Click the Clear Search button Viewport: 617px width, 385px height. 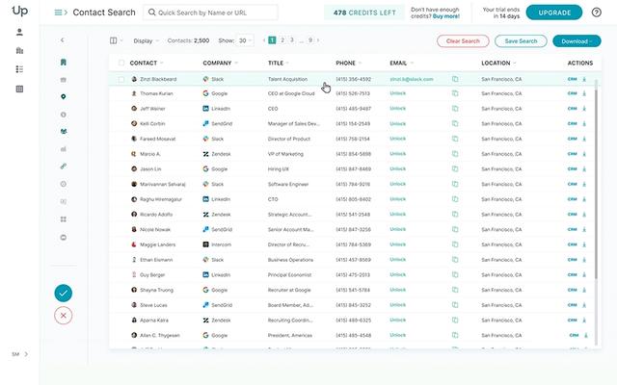click(x=463, y=41)
